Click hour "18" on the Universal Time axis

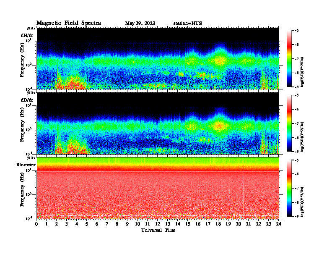point(218,224)
